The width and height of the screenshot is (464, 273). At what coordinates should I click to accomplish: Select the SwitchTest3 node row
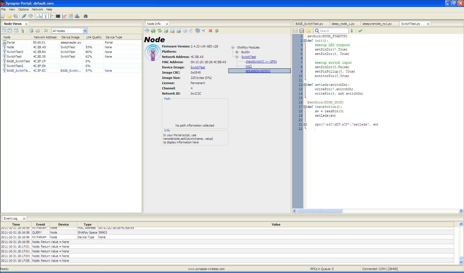coord(71,52)
